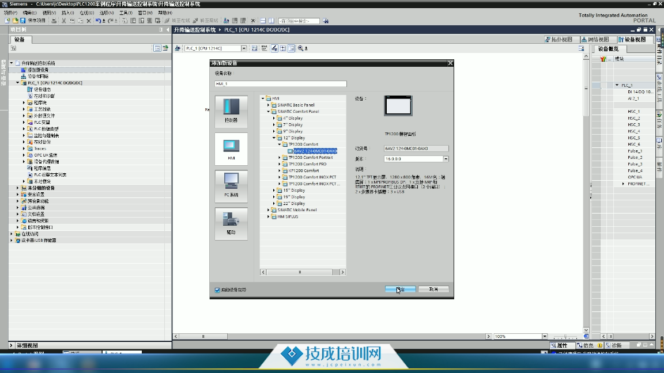Expand the 7" Display node
The width and height of the screenshot is (664, 373).
pos(274,125)
